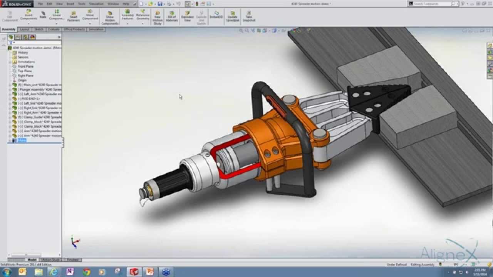Open the Insert menu

(70, 4)
